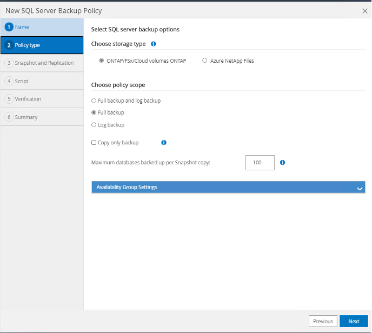Click info icon beside Copy only backup
Image resolution: width=372 pixels, height=333 pixels.
point(164,143)
